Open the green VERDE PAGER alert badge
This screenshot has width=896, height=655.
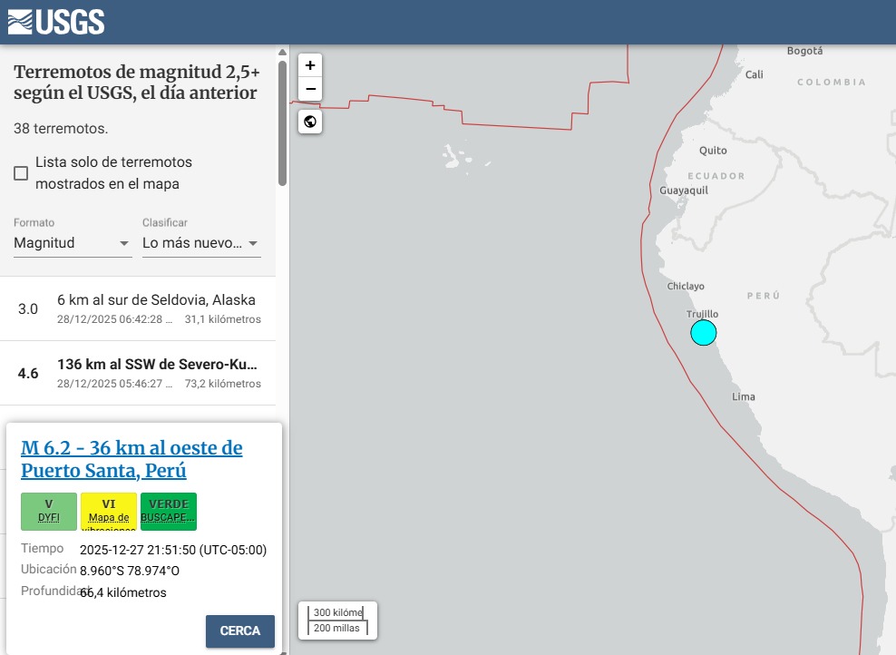pyautogui.click(x=169, y=511)
